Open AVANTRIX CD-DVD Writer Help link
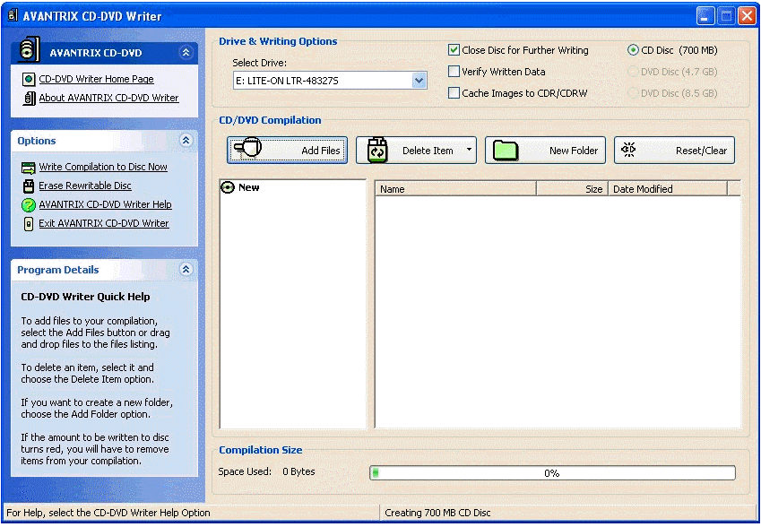The image size is (761, 527). pos(105,204)
